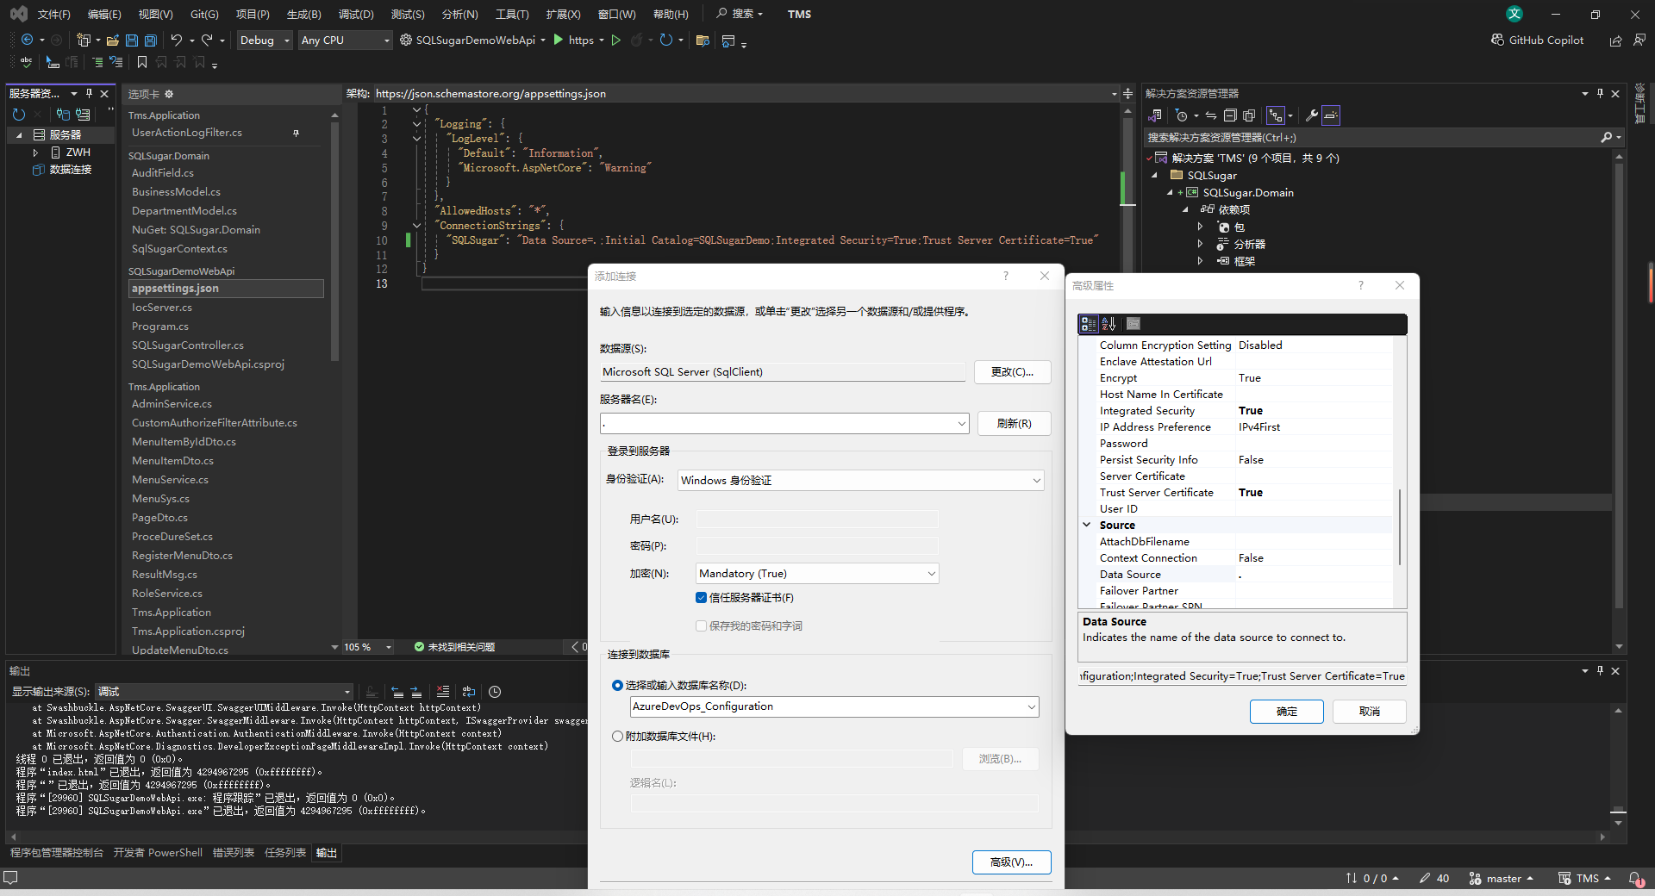This screenshot has width=1655, height=896.
Task: Click the Open File folder icon
Action: click(113, 40)
